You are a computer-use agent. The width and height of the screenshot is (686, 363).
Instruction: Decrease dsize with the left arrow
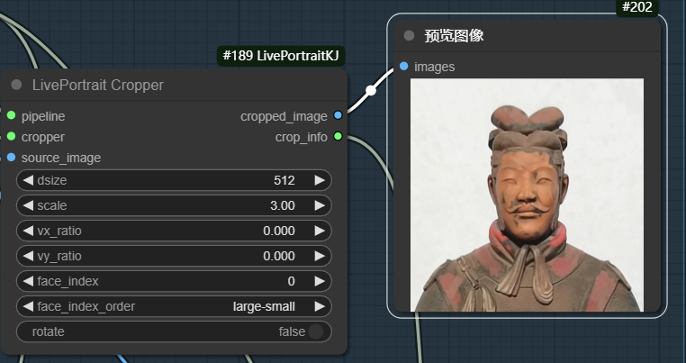pos(29,180)
